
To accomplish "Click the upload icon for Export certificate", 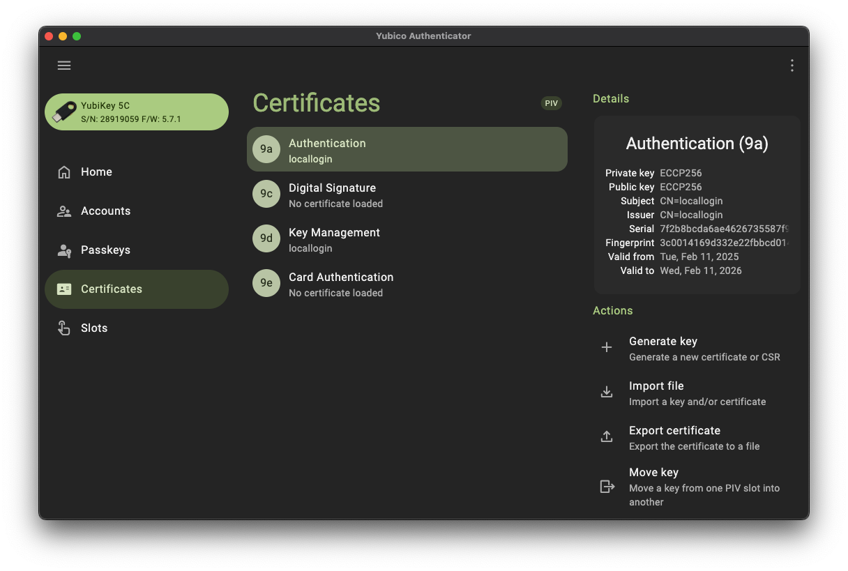I will point(607,436).
